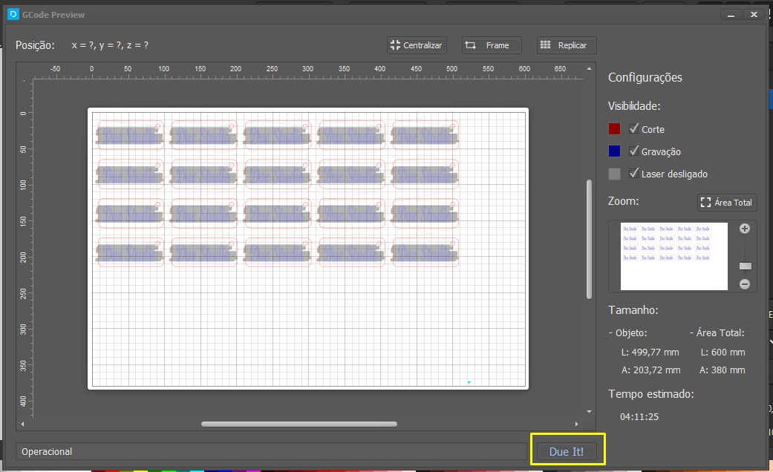The width and height of the screenshot is (773, 472).
Task: Click the horizontal scrollbar right arrow
Action: 577,424
